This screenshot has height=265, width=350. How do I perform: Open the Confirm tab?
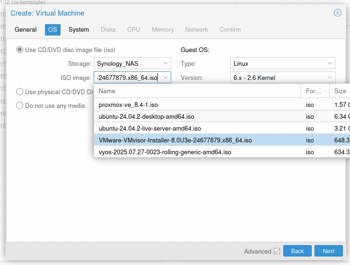coord(230,30)
